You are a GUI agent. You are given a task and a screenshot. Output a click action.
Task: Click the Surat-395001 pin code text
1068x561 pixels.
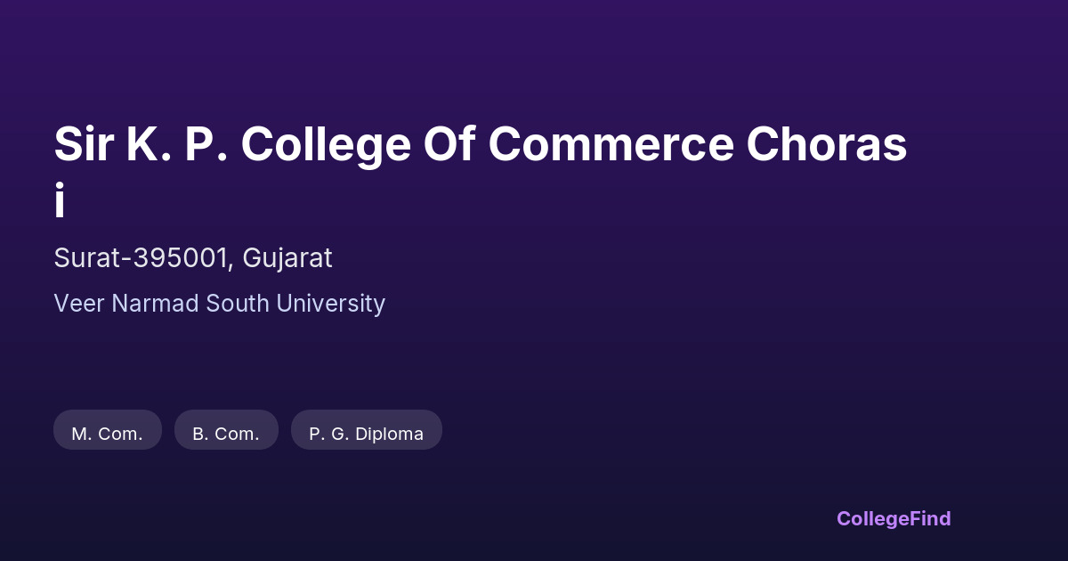coord(141,258)
